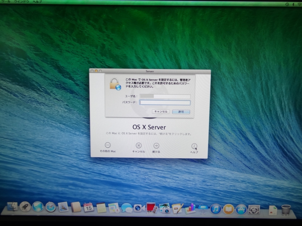Launch Safari compass icon in Dock
The width and height of the screenshot is (302, 226).
tap(51, 207)
